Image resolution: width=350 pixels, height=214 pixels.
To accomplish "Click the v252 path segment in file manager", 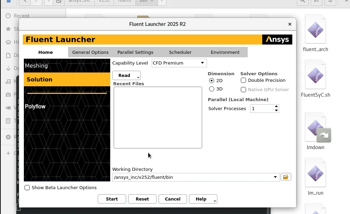I will click(x=104, y=1).
